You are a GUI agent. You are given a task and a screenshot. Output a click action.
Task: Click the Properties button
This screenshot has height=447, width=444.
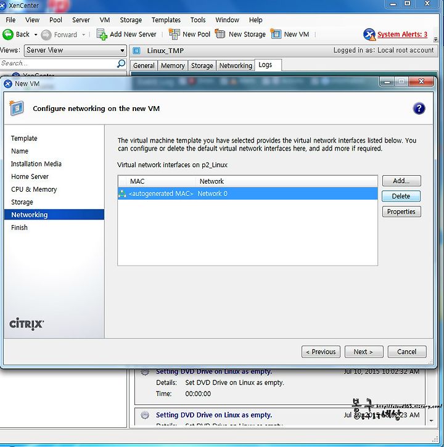pos(401,211)
